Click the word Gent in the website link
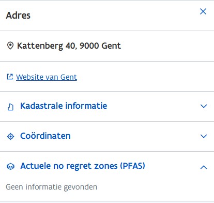This screenshot has height=203, width=214. coord(69,77)
